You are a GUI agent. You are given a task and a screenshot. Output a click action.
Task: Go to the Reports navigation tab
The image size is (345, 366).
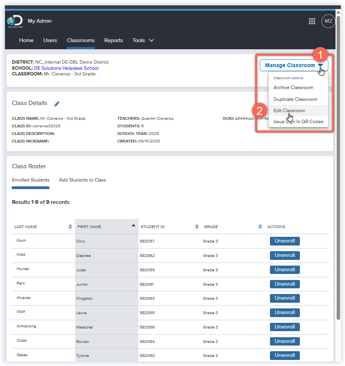click(113, 40)
